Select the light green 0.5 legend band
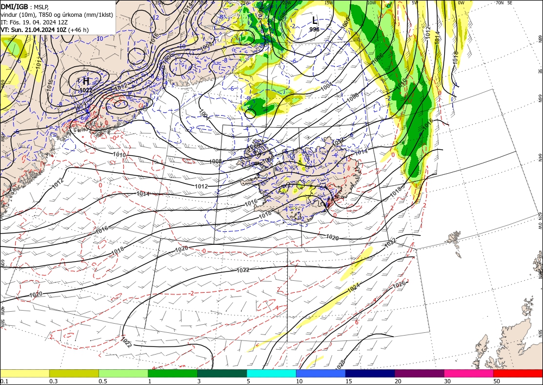543x385 pixels. coord(123,373)
